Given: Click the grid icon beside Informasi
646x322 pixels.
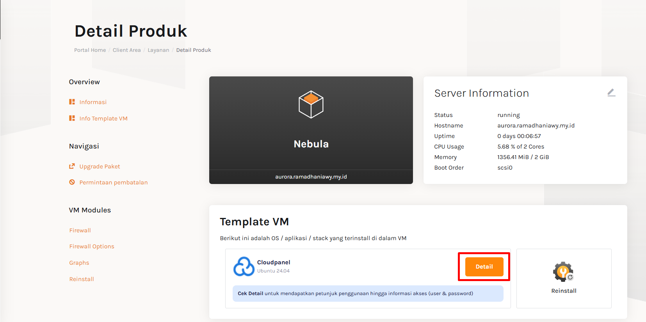Looking at the screenshot, I should coord(72,102).
